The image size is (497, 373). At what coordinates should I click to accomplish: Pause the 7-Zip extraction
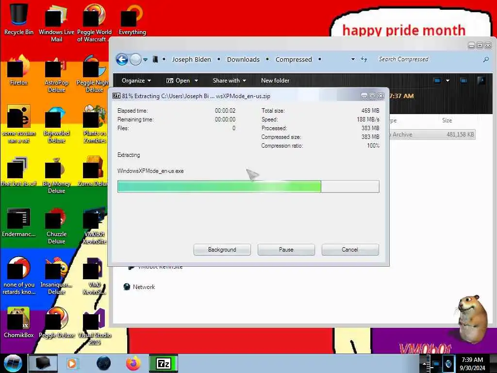[x=286, y=250]
